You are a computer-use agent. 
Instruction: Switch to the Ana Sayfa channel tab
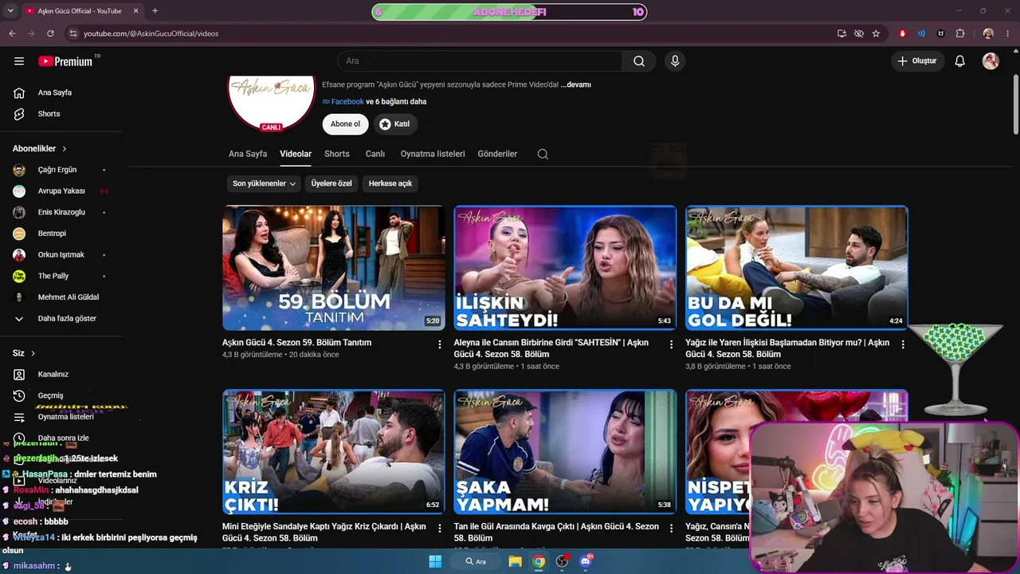248,154
